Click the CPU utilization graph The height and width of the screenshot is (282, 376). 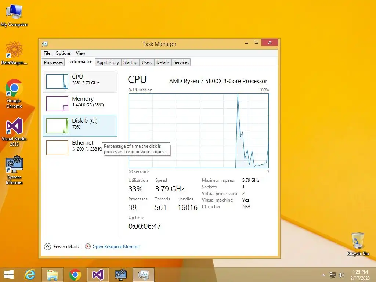click(x=199, y=131)
